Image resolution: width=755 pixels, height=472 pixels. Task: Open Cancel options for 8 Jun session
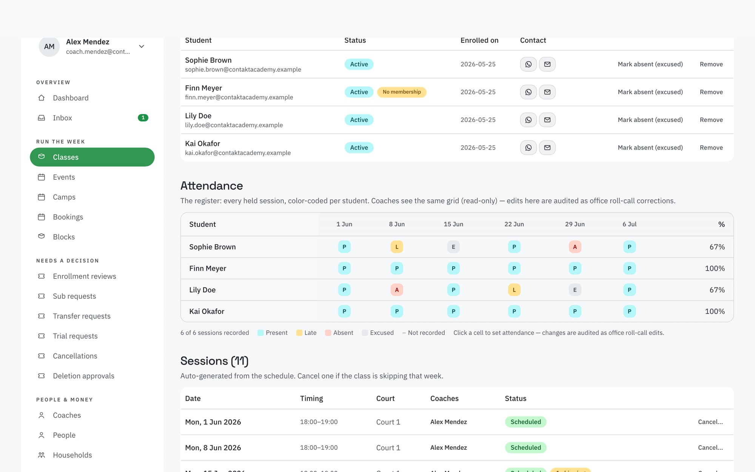coord(710,447)
